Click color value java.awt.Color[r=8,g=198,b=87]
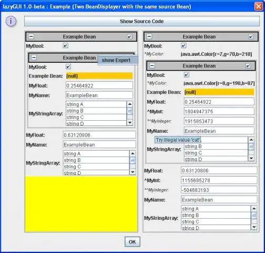Viewport: 265px width, 253px height. tap(219, 83)
